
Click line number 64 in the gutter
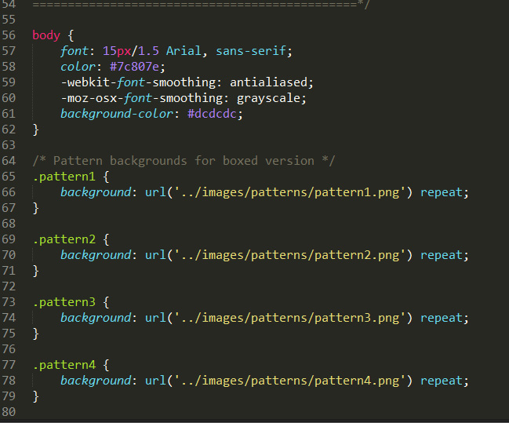point(9,161)
